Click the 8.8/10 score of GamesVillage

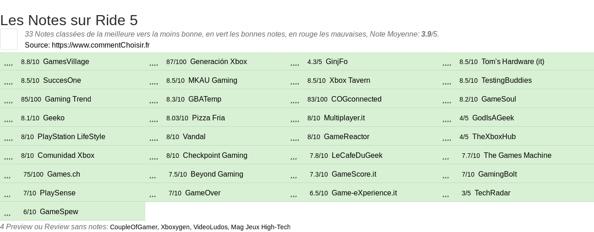point(30,62)
